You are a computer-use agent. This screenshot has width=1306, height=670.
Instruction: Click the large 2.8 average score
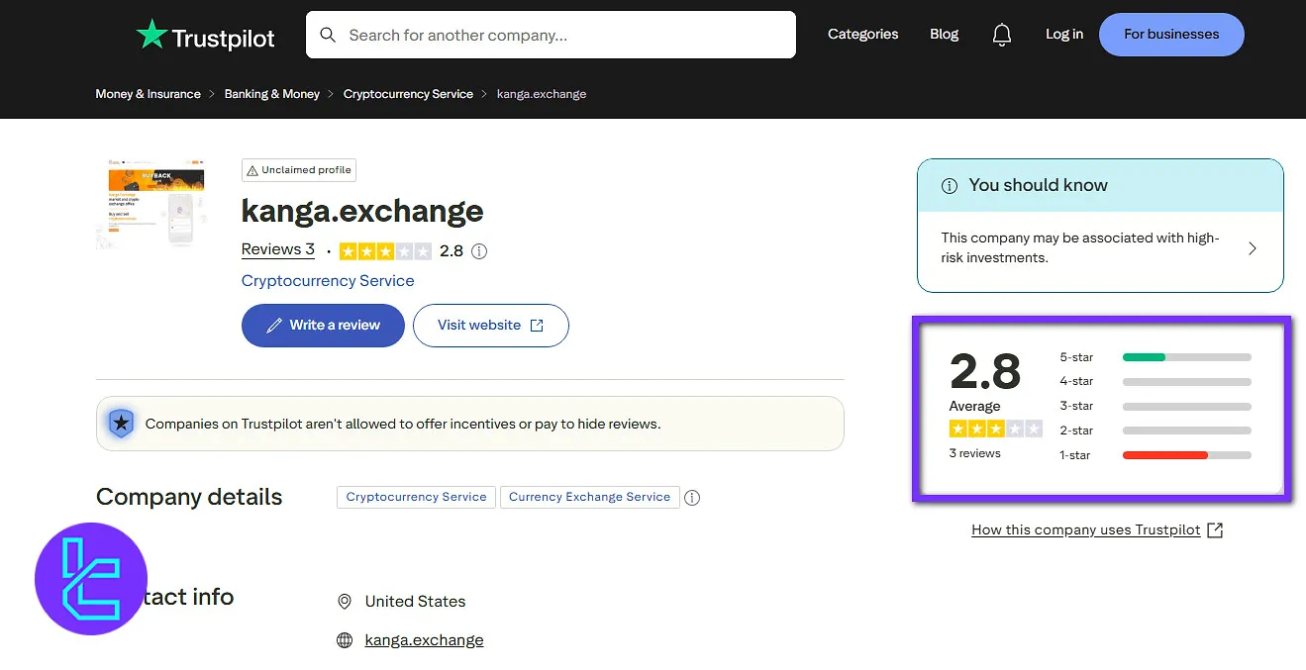[985, 372]
